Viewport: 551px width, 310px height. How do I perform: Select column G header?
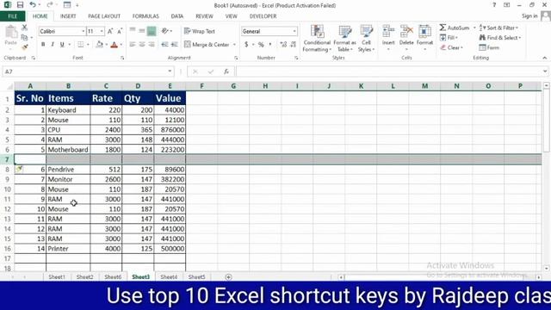click(x=233, y=86)
